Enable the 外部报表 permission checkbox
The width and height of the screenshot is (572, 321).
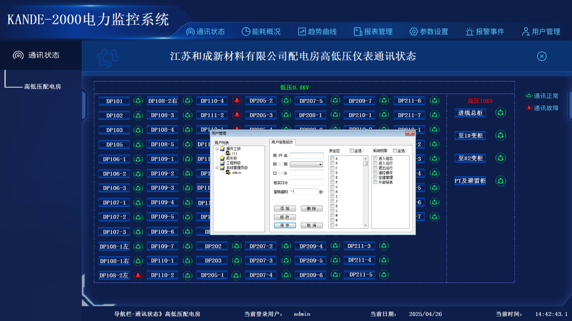point(375,182)
